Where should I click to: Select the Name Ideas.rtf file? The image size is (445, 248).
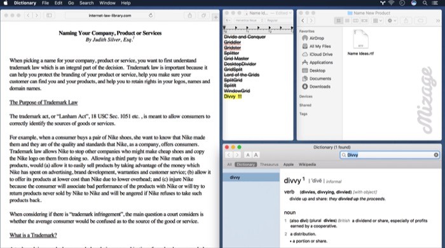tap(360, 43)
